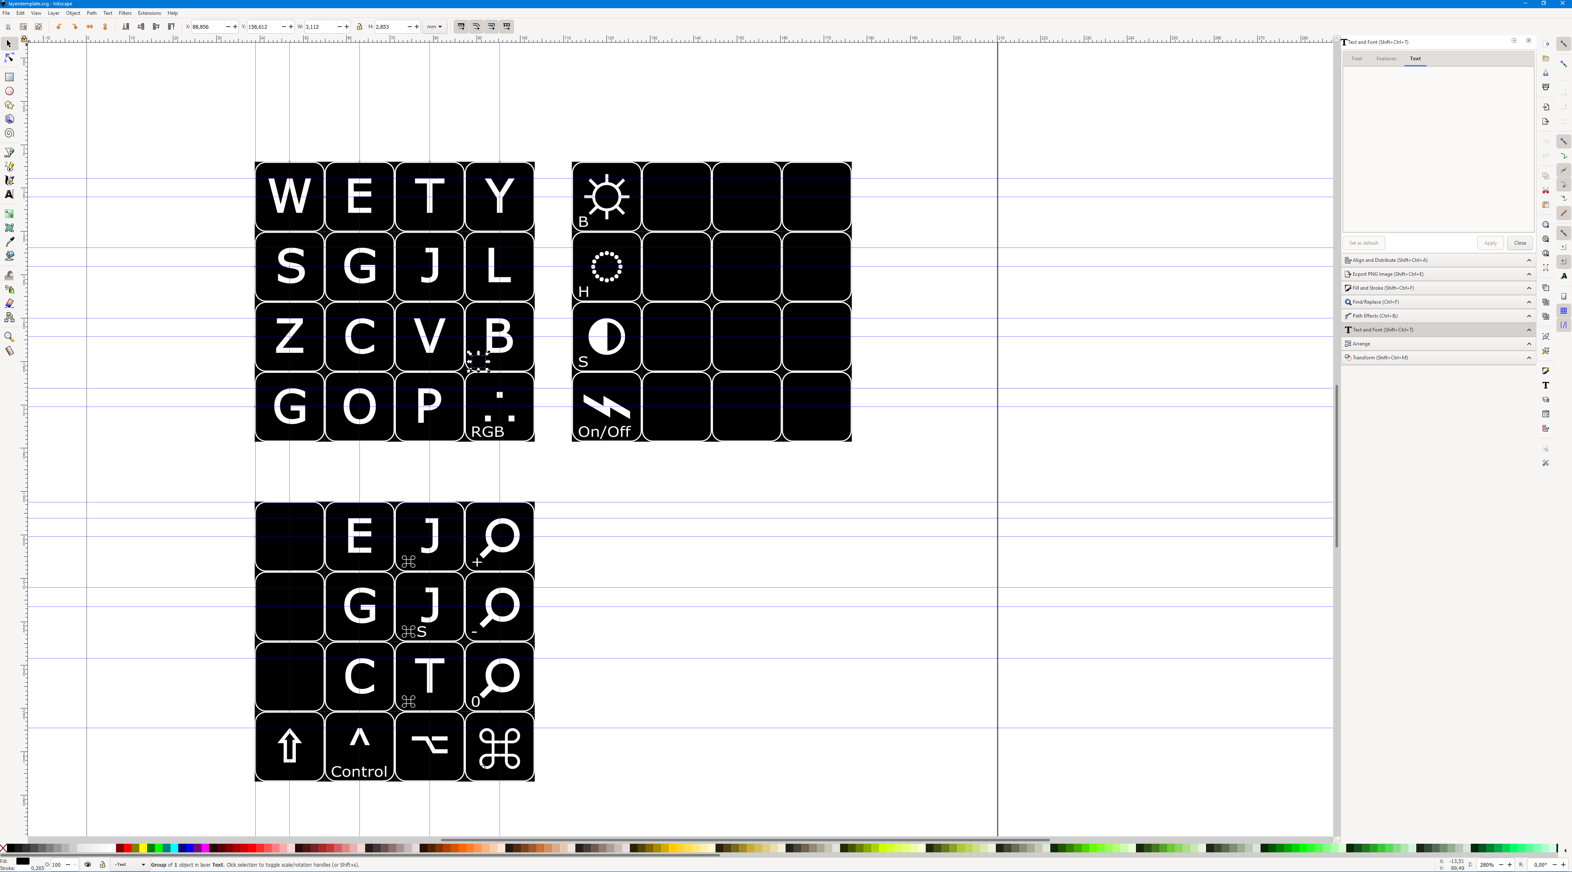This screenshot has height=872, width=1572.
Task: Select the Star and polygon tool
Action: (x=9, y=105)
